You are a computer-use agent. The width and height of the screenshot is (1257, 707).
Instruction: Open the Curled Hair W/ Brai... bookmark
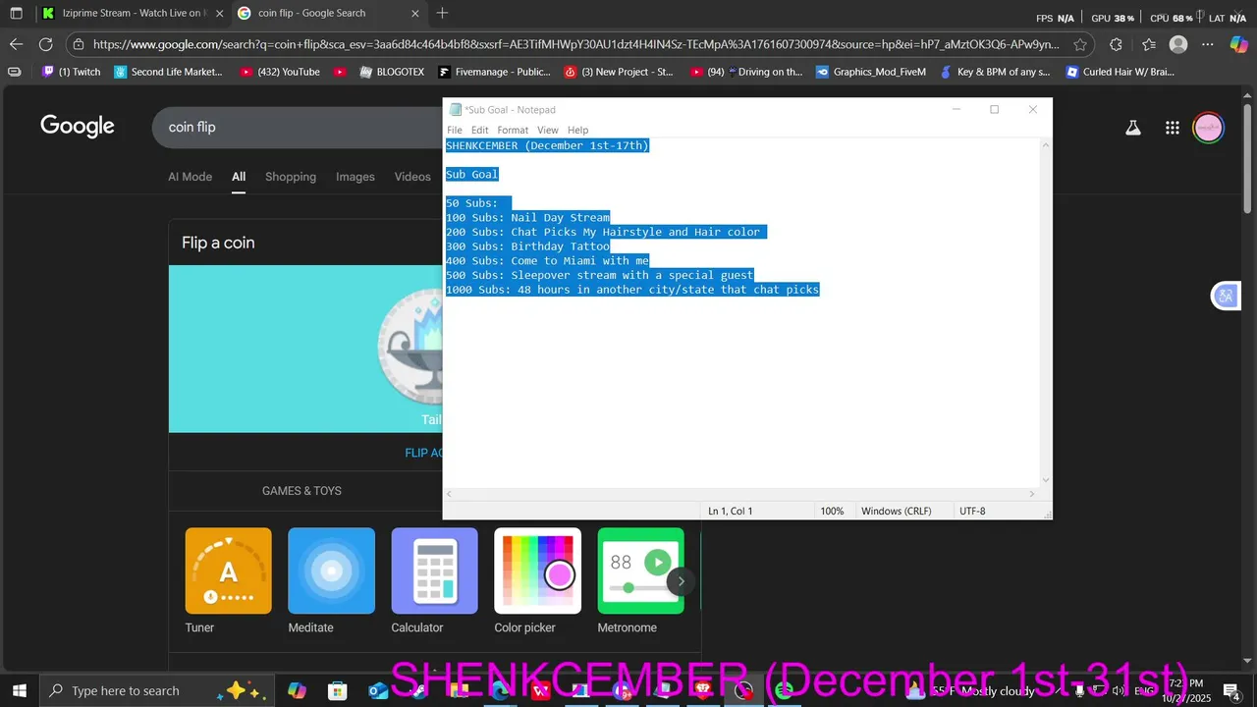(x=1120, y=72)
